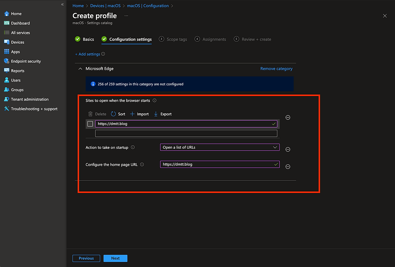Click the info icon next to Add settings
The height and width of the screenshot is (267, 395).
coord(103,54)
